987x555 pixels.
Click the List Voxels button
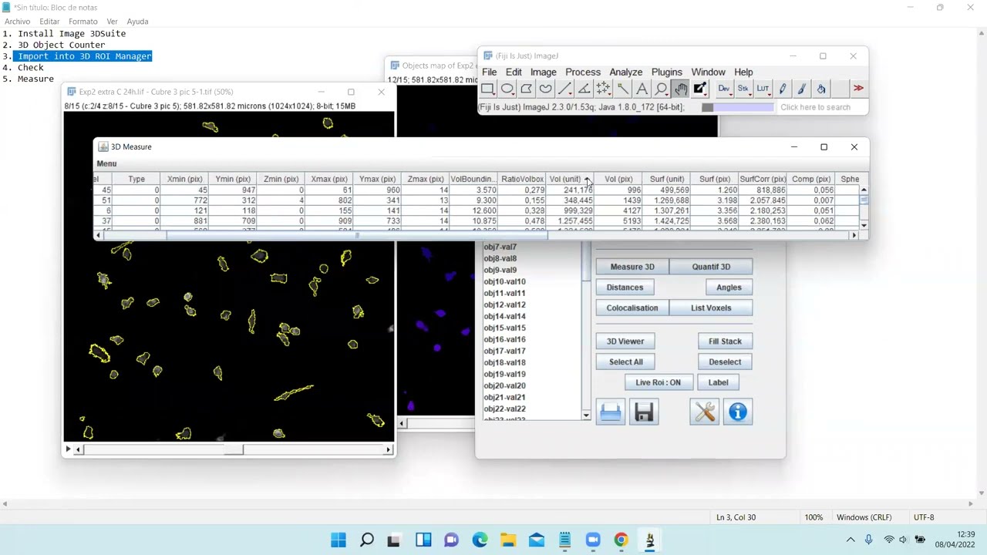(711, 308)
